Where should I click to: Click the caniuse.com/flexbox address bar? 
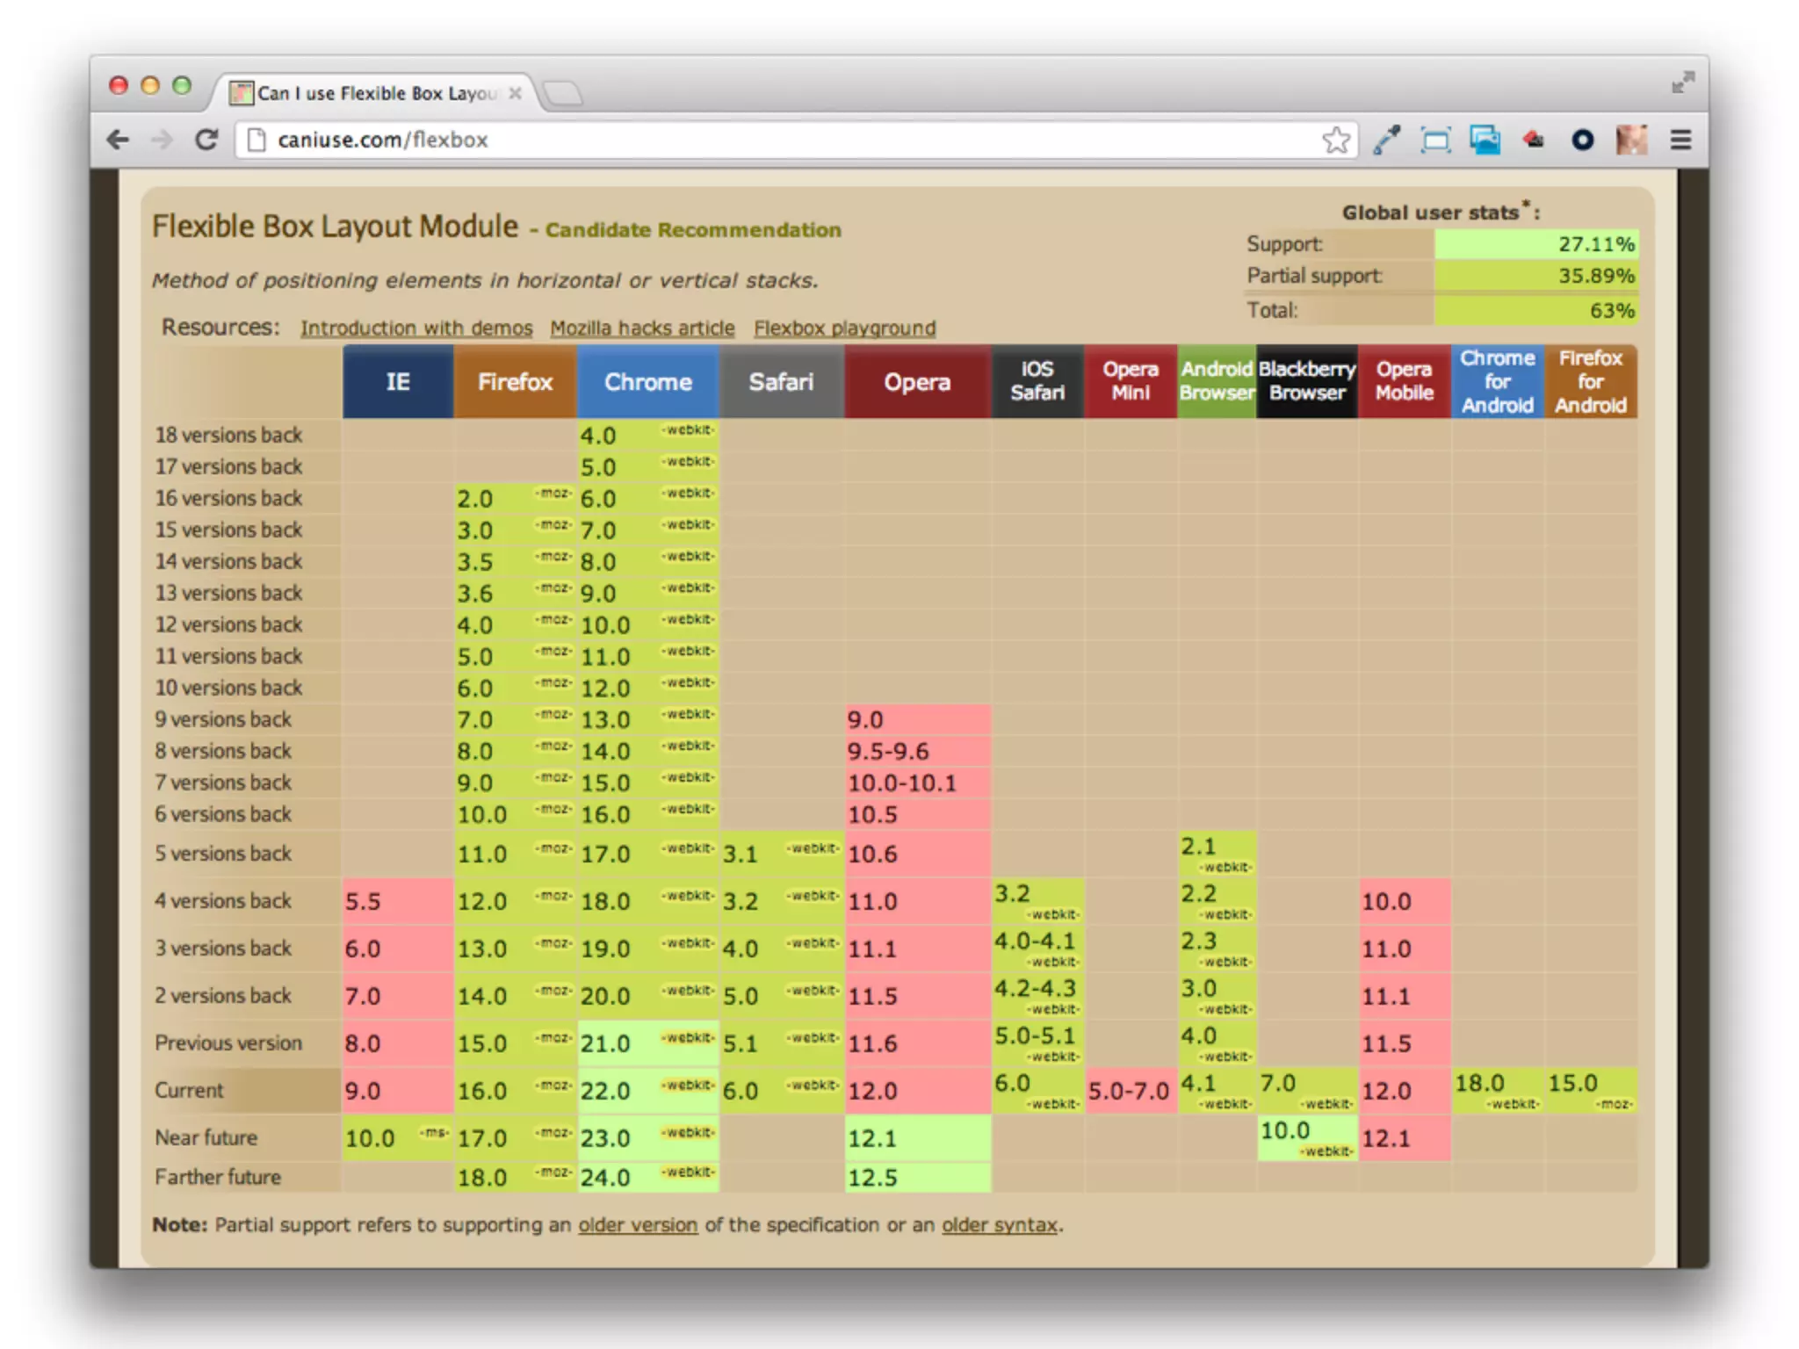[703, 140]
